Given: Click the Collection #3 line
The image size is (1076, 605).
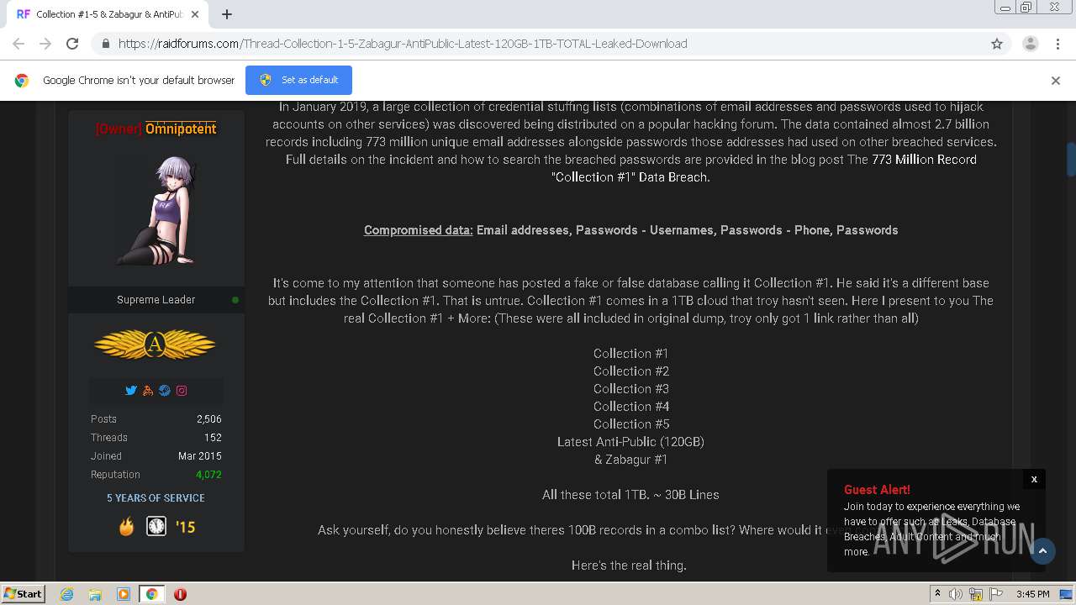Looking at the screenshot, I should [x=630, y=389].
